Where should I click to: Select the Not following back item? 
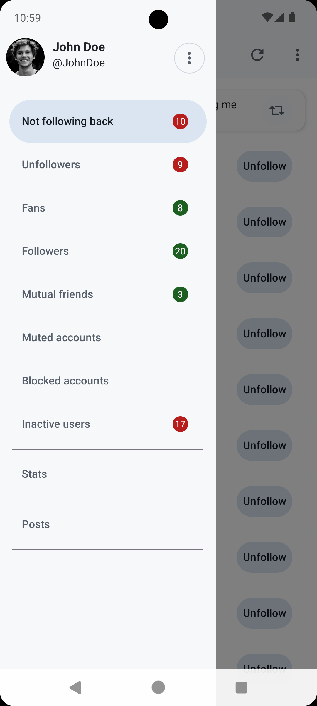[x=108, y=121]
